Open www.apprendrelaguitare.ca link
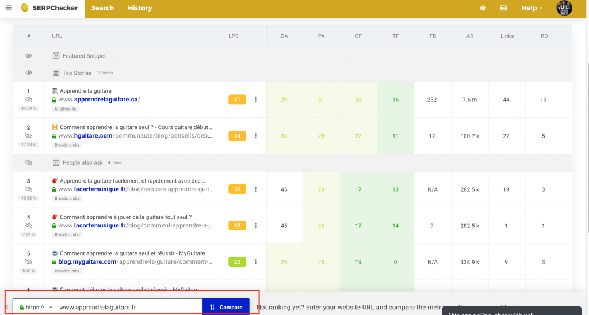This screenshot has width=589, height=315. click(x=99, y=100)
